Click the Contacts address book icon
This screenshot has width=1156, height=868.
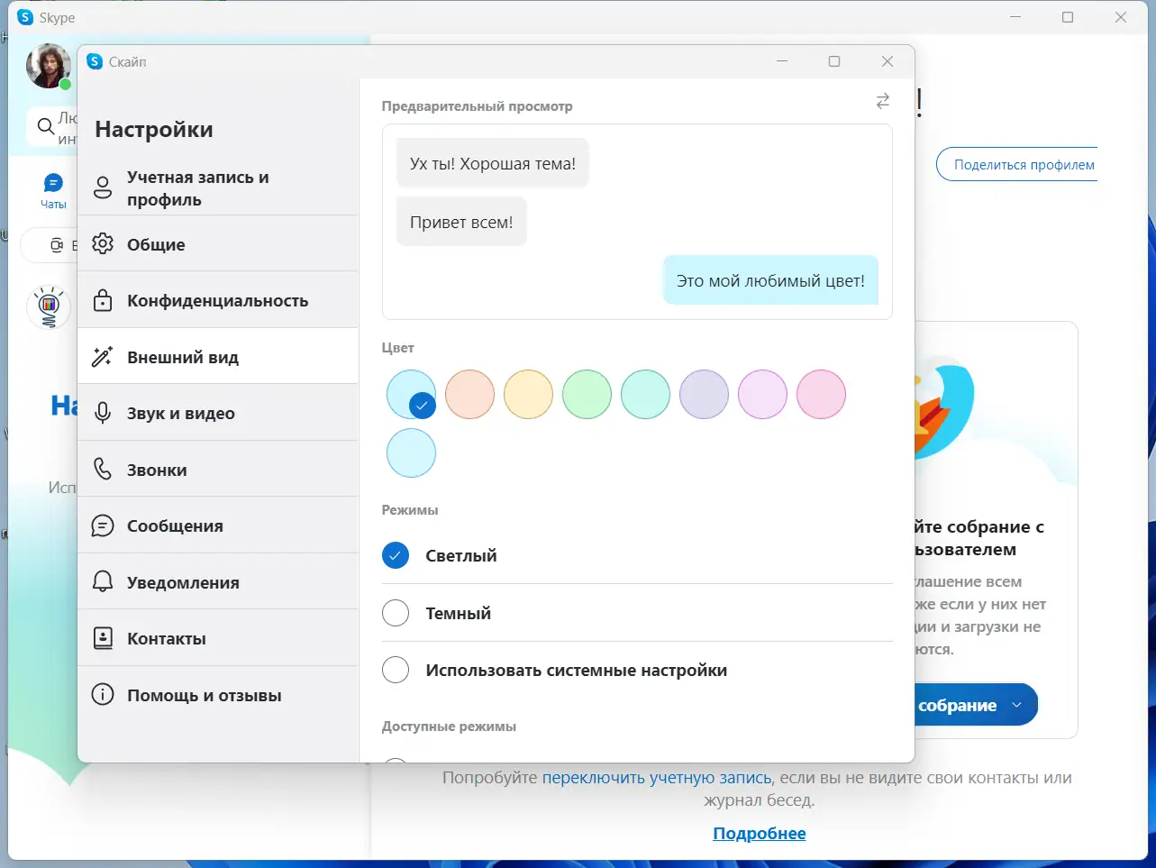(103, 638)
